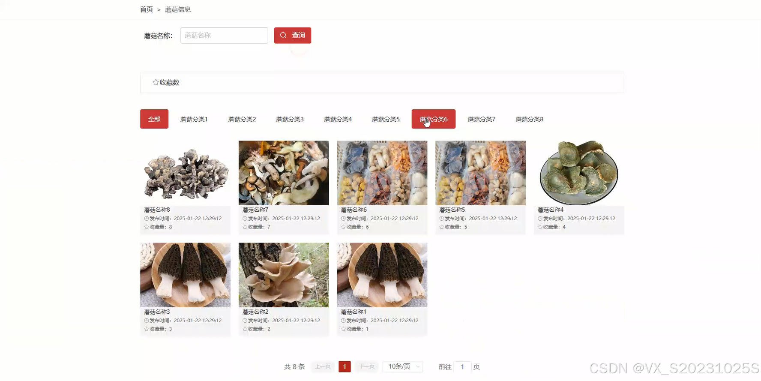Image resolution: width=761 pixels, height=381 pixels.
Task: Click the star icon of 蘑菇名称3 收藏量
Action: tap(147, 329)
